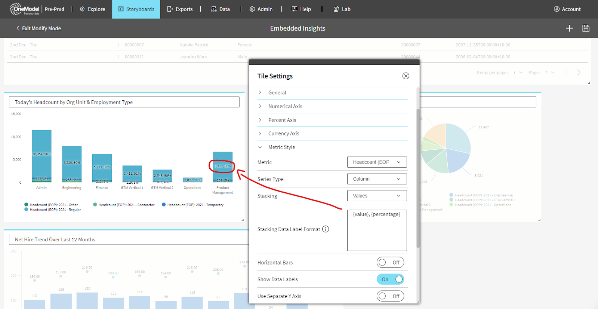598x309 pixels.
Task: Close the Tile Settings dialog
Action: point(406,76)
